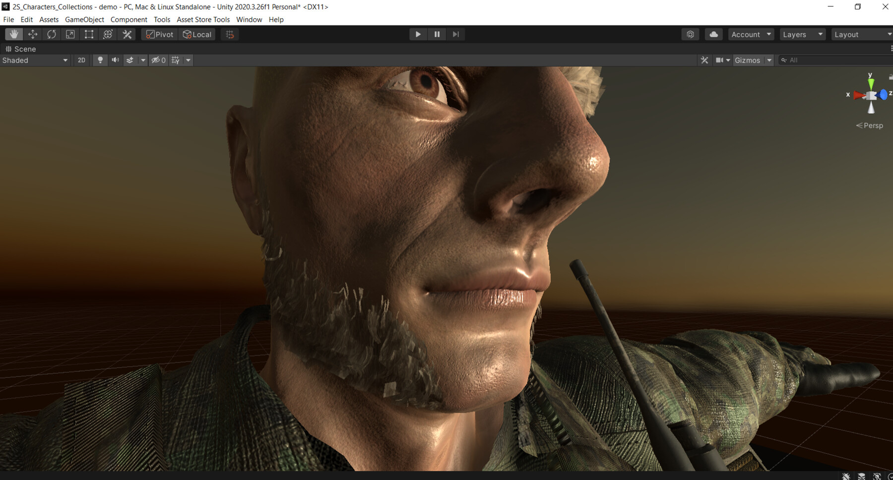This screenshot has width=893, height=480.
Task: Toggle Pivot/Center handle position
Action: click(x=160, y=34)
